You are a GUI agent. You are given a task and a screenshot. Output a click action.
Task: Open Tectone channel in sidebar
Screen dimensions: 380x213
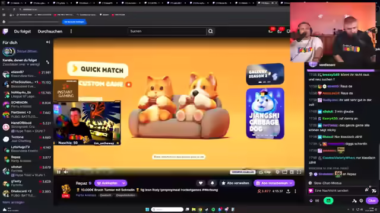[x=27, y=139]
